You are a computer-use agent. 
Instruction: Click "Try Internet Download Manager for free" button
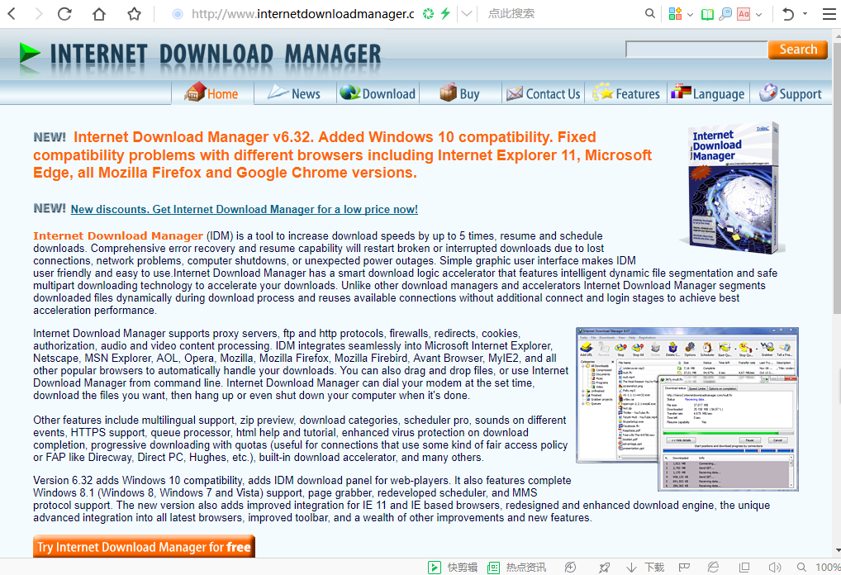(144, 547)
